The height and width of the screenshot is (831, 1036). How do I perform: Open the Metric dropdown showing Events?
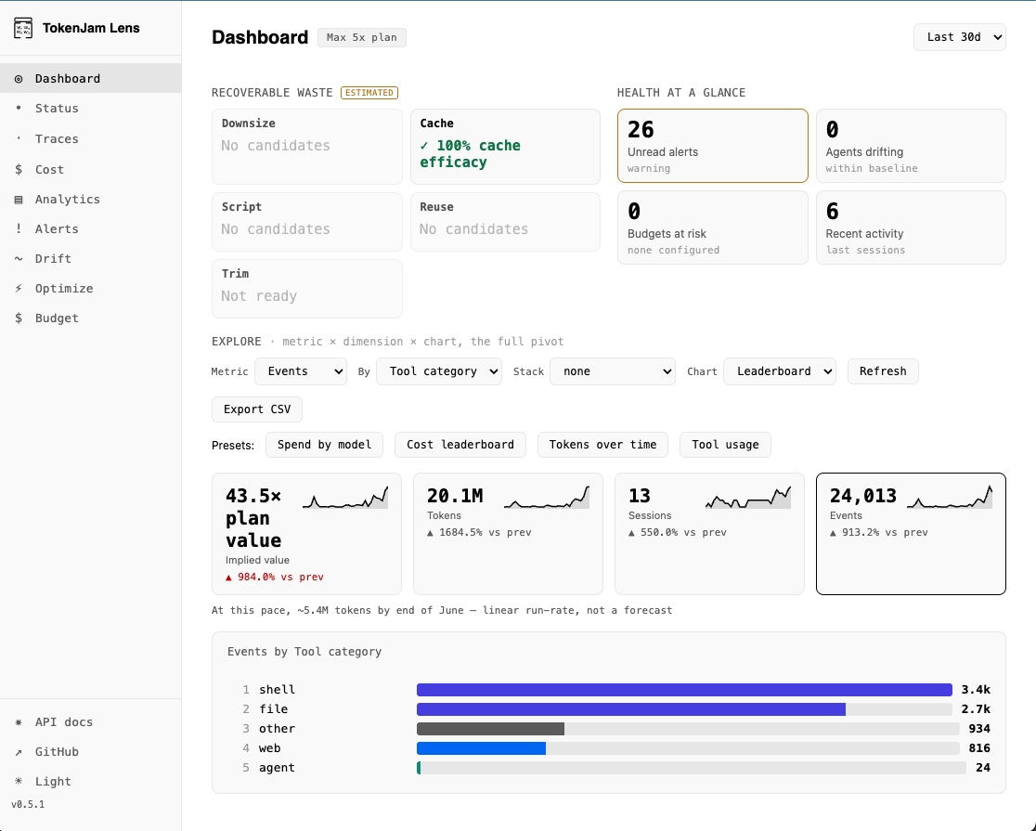(301, 371)
